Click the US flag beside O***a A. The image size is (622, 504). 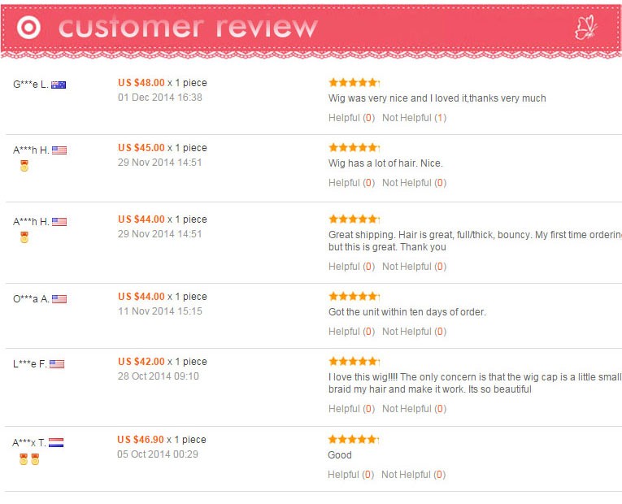click(x=59, y=299)
